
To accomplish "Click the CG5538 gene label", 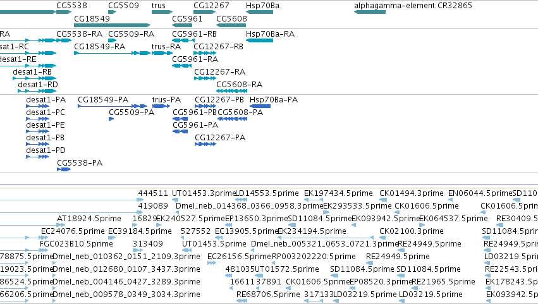I will coord(71,6).
